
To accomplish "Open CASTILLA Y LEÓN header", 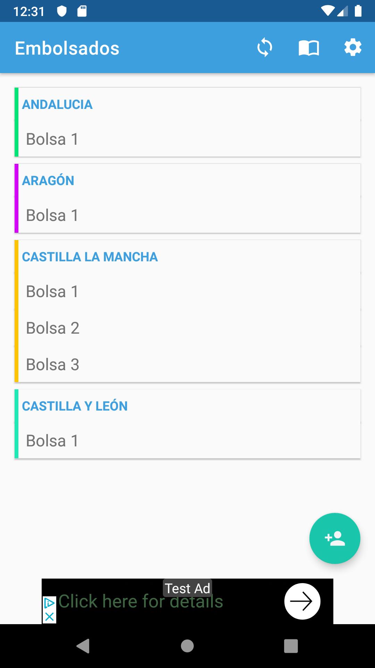I will tap(75, 406).
